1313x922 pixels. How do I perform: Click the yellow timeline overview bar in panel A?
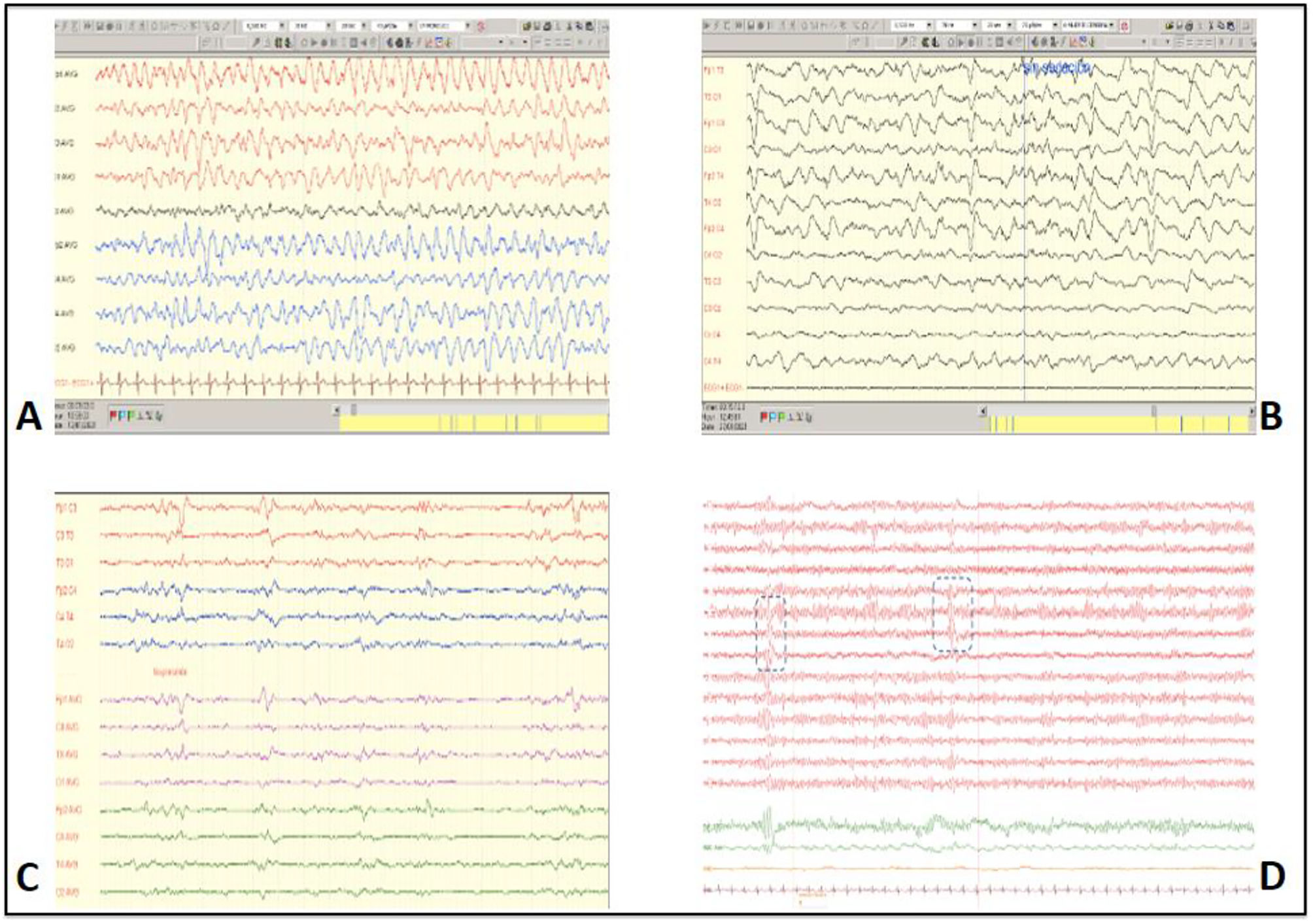[392, 424]
